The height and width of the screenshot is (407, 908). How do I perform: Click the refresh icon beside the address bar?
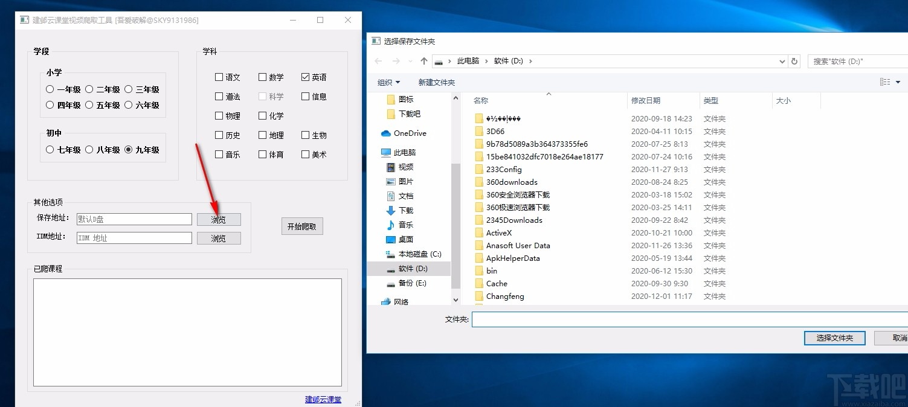tap(794, 61)
